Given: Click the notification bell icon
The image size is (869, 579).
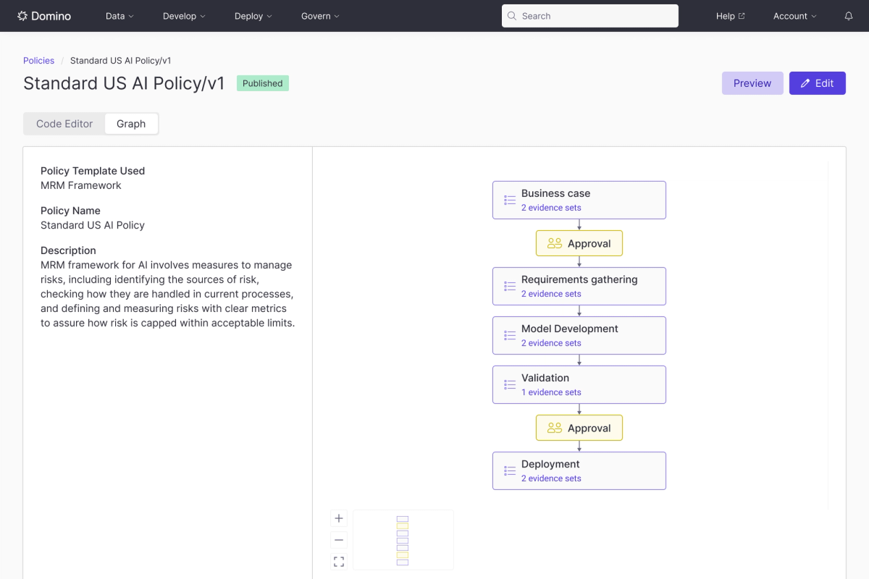Looking at the screenshot, I should point(847,15).
